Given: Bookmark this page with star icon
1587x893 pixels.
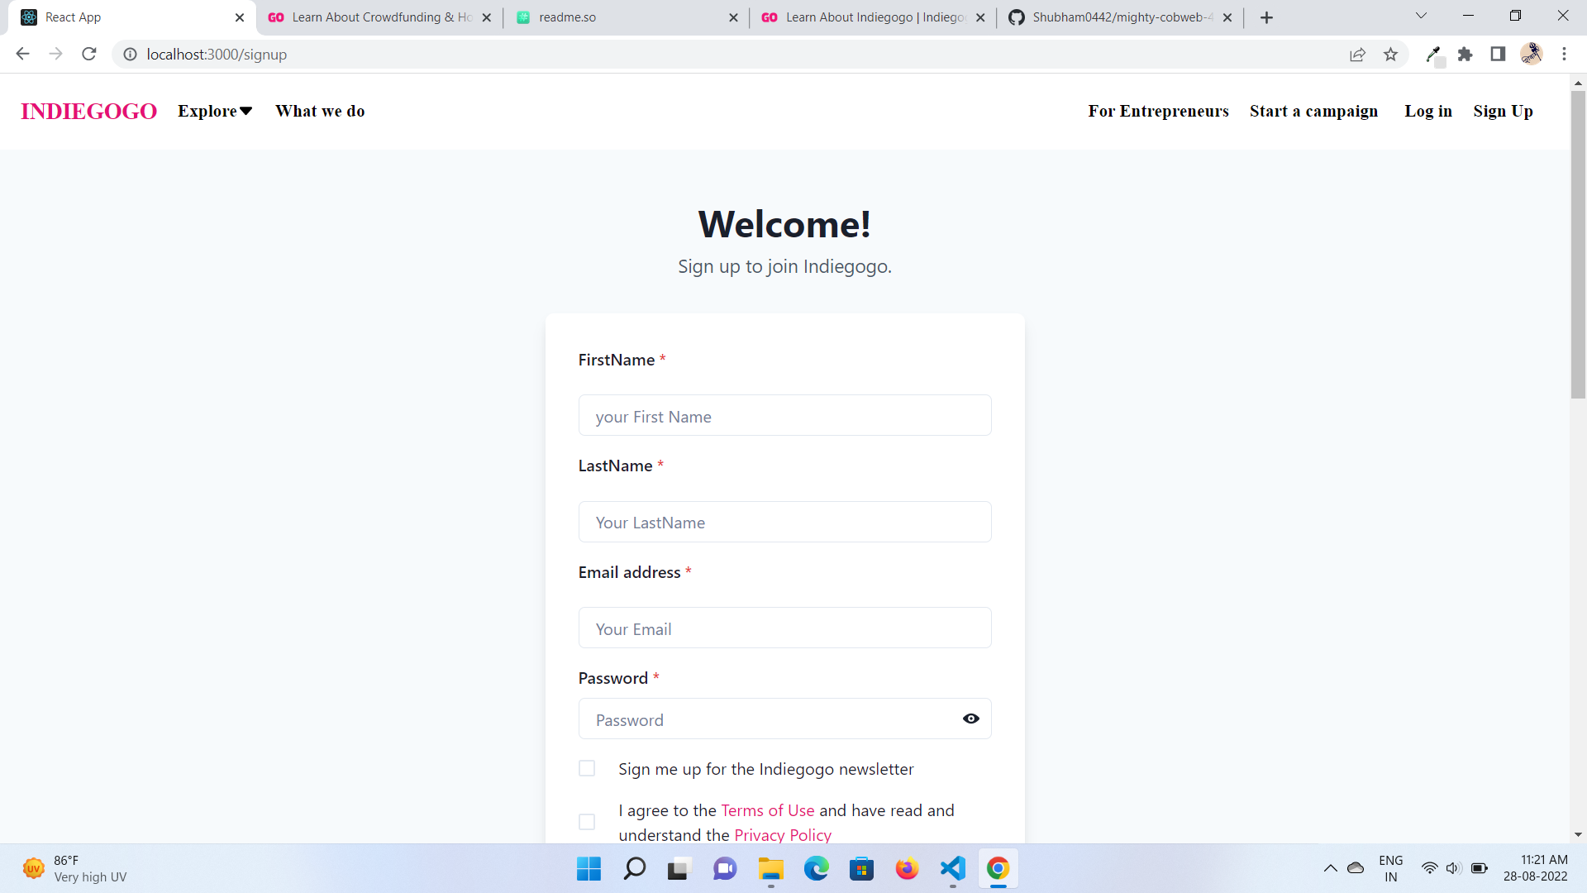Looking at the screenshot, I should [1390, 54].
